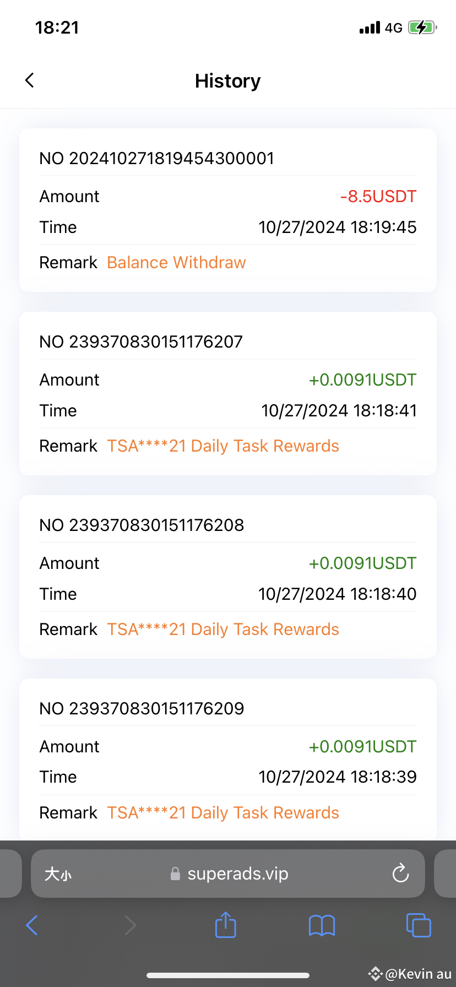Viewport: 456px width, 987px height.
Task: Tap the superads.vip address field
Action: click(x=228, y=874)
